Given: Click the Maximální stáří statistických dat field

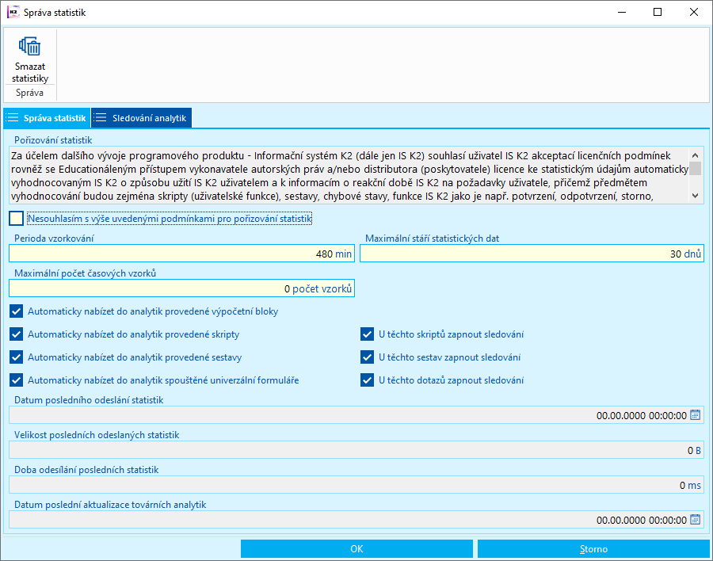Looking at the screenshot, I should pos(532,254).
